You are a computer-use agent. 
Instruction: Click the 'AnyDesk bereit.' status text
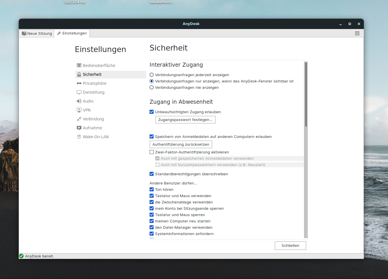(x=39, y=256)
